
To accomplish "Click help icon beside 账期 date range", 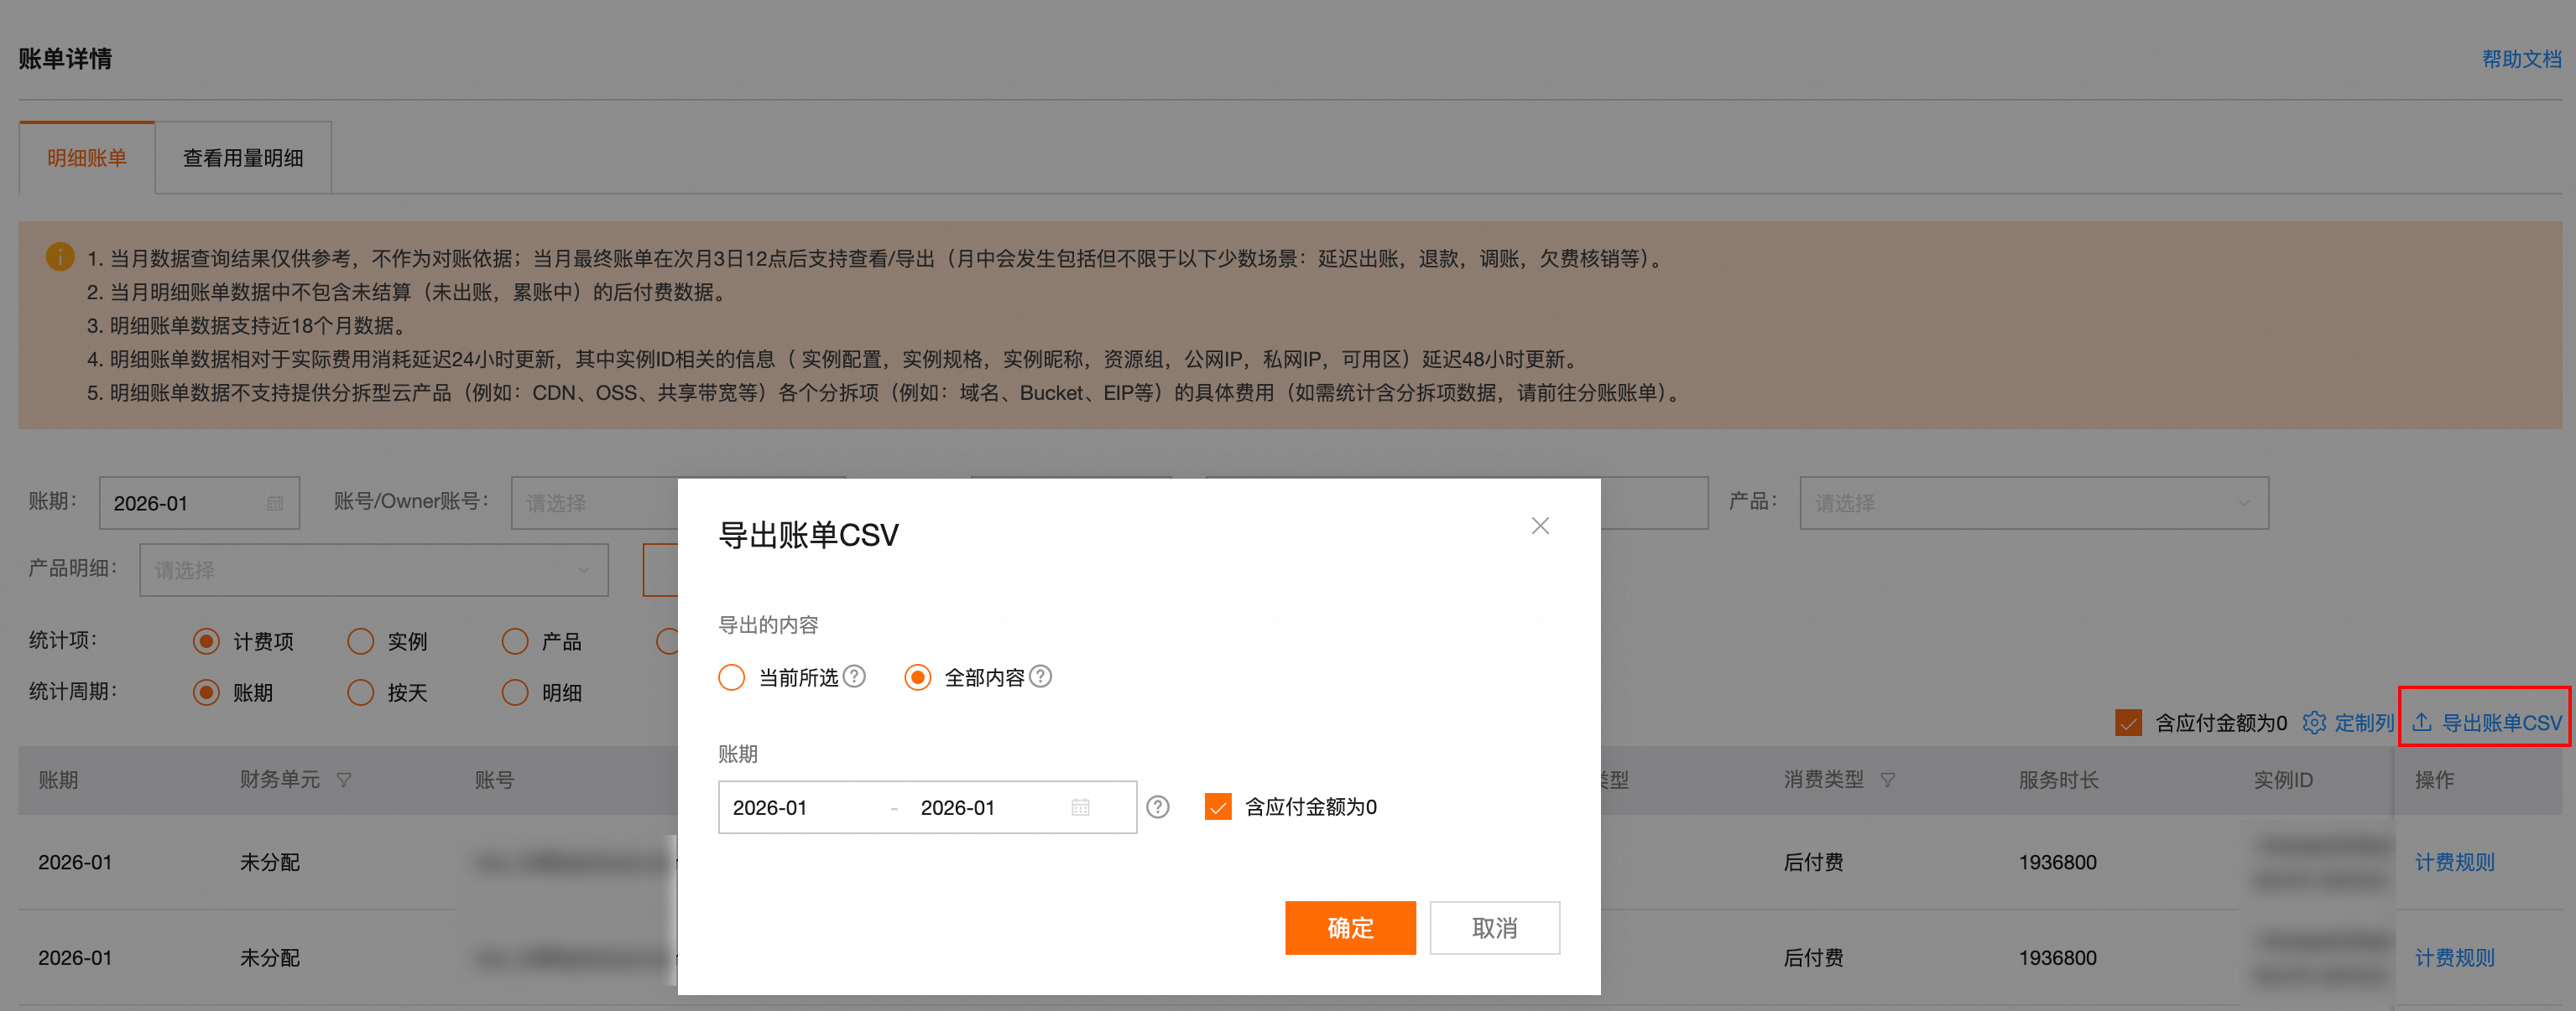I will tap(1157, 807).
